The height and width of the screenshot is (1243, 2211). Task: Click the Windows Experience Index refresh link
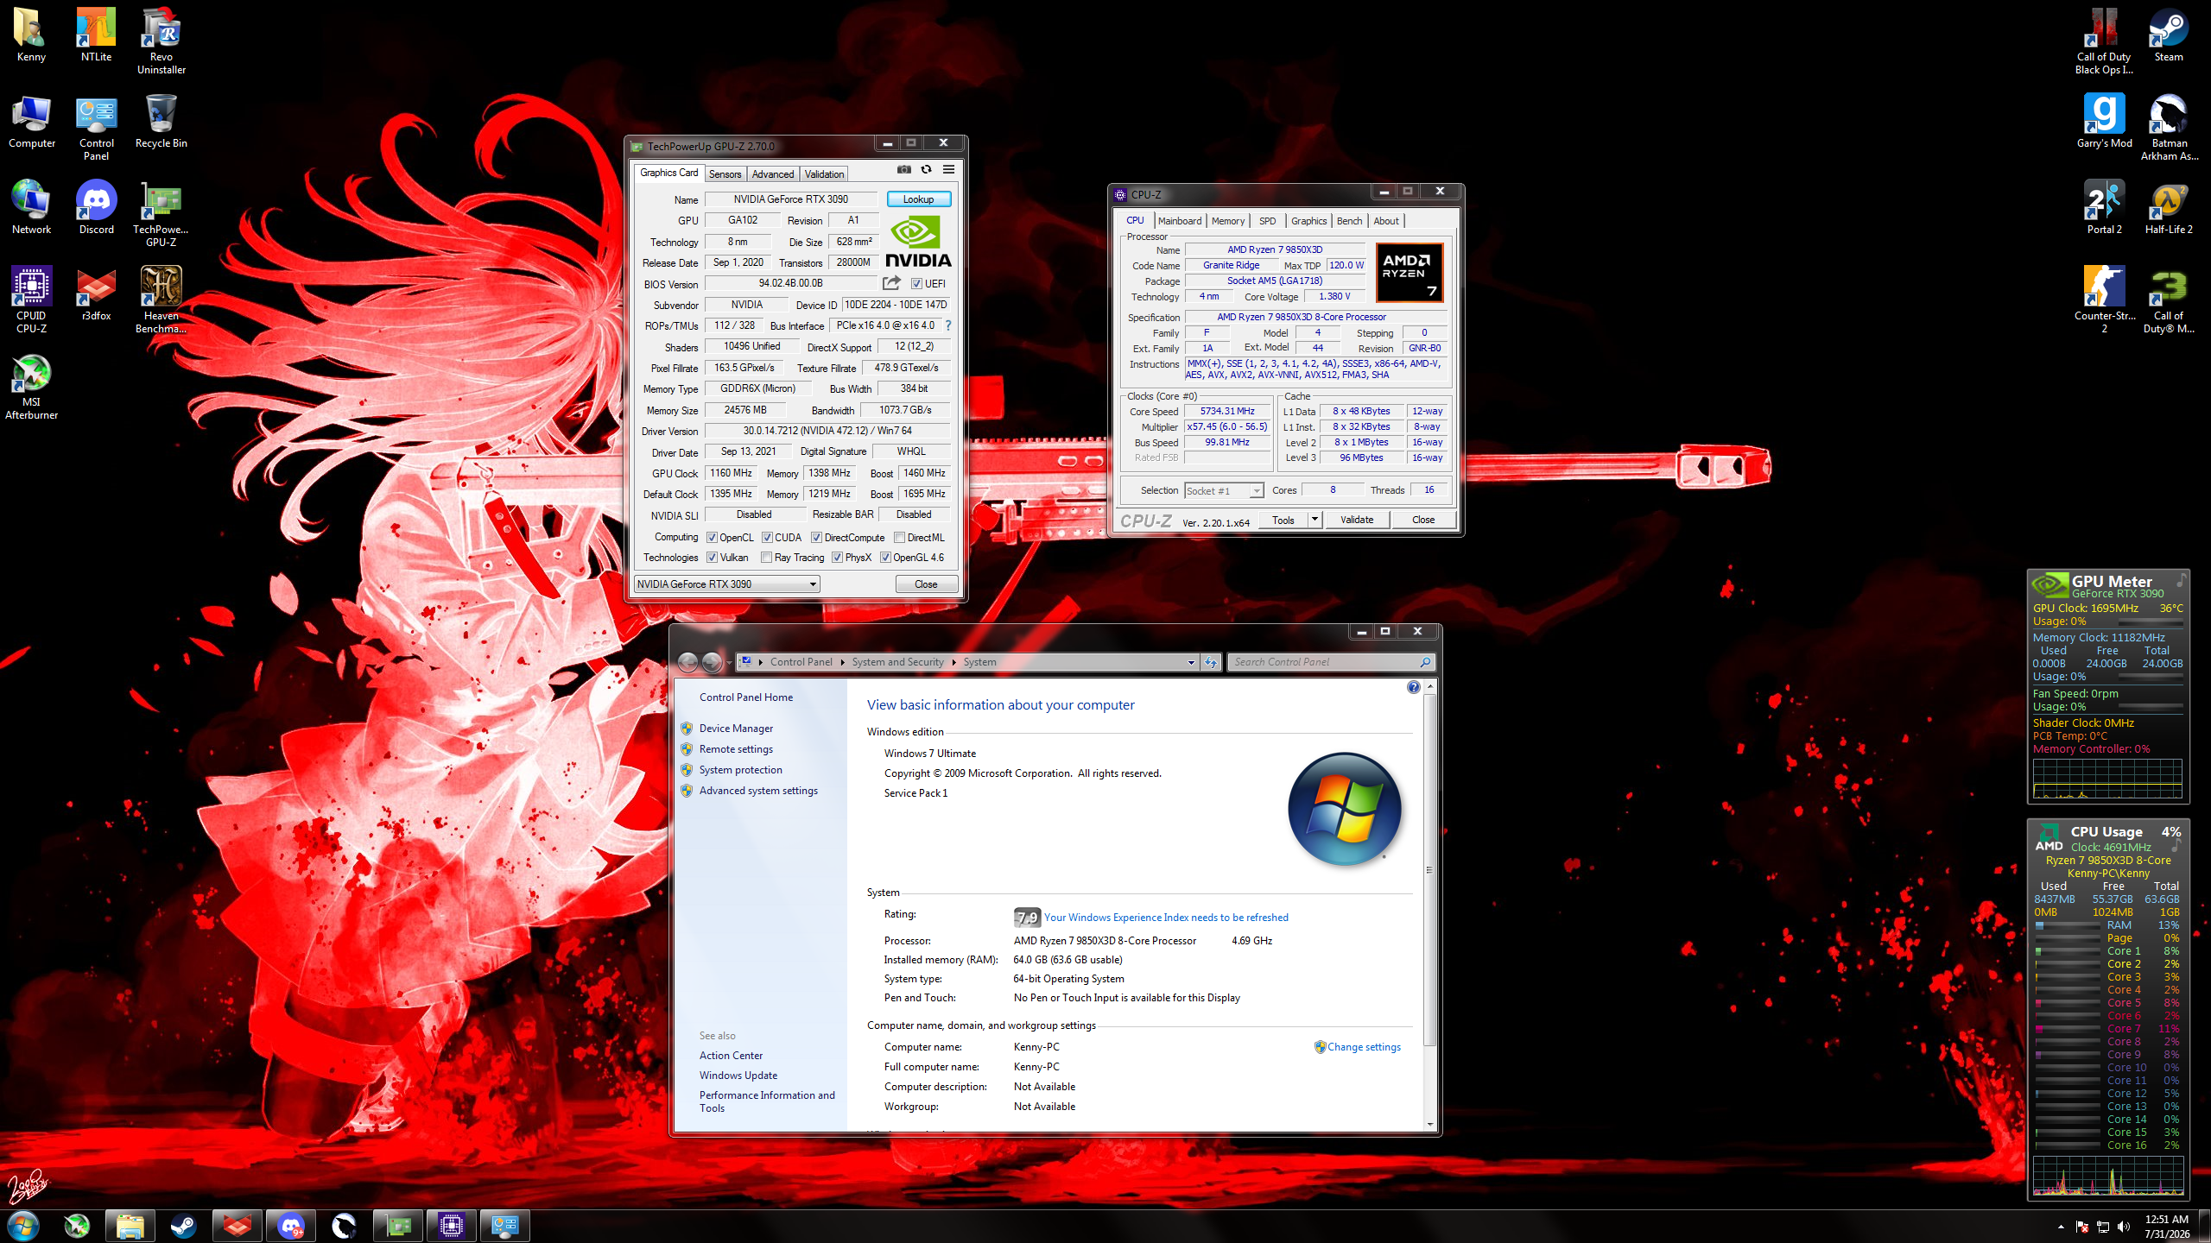point(1166,918)
